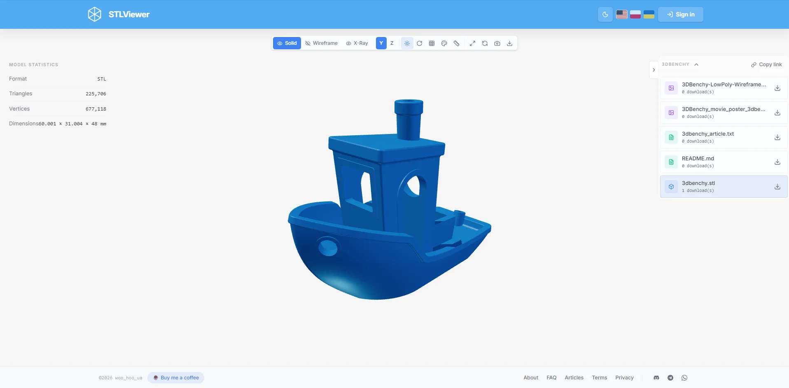Download 3dbenchy_article.txt file
The image size is (789, 388).
[x=777, y=137]
